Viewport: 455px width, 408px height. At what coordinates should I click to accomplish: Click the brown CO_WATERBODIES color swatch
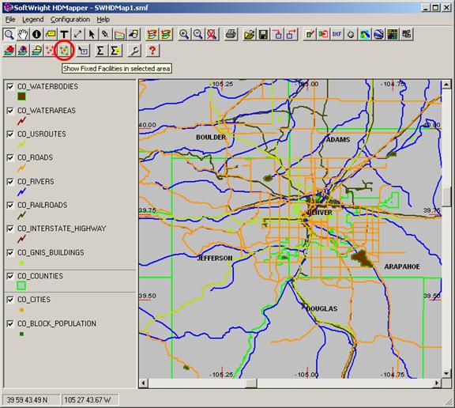tap(21, 96)
